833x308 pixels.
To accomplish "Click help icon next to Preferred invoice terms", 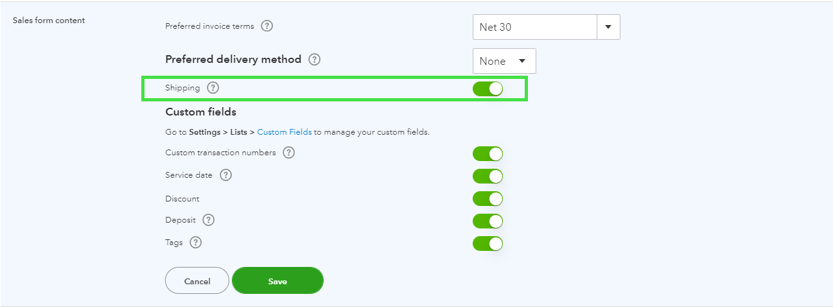I will pos(267,26).
